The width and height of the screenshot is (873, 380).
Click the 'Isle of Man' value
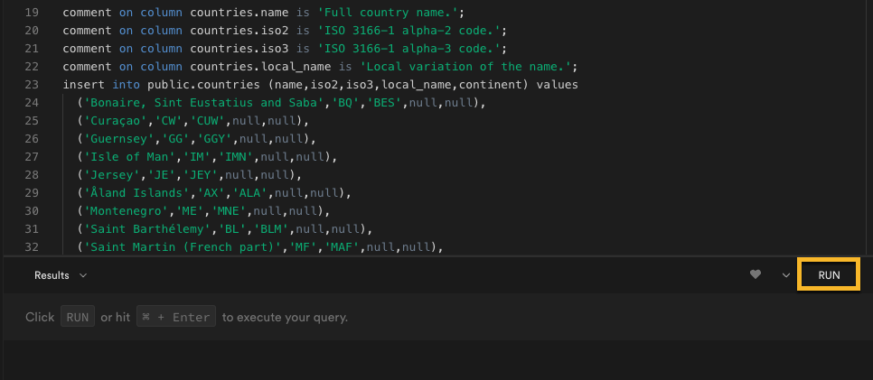click(x=130, y=157)
